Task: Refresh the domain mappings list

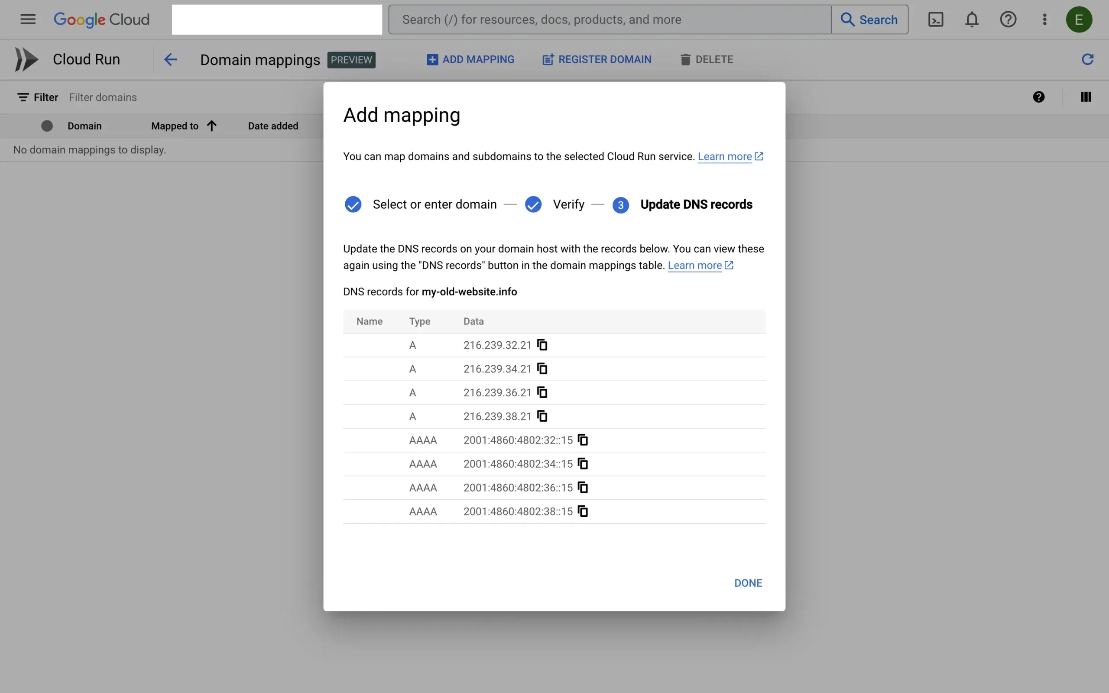Action: click(1088, 59)
